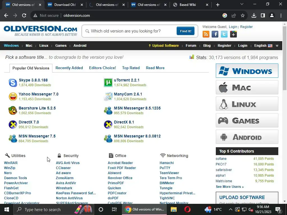Viewport: 287px width, 215px height.
Task: Click the large Games platform button
Action: point(247,120)
